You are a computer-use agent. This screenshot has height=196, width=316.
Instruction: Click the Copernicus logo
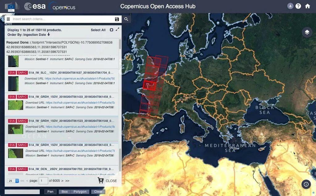62,6
